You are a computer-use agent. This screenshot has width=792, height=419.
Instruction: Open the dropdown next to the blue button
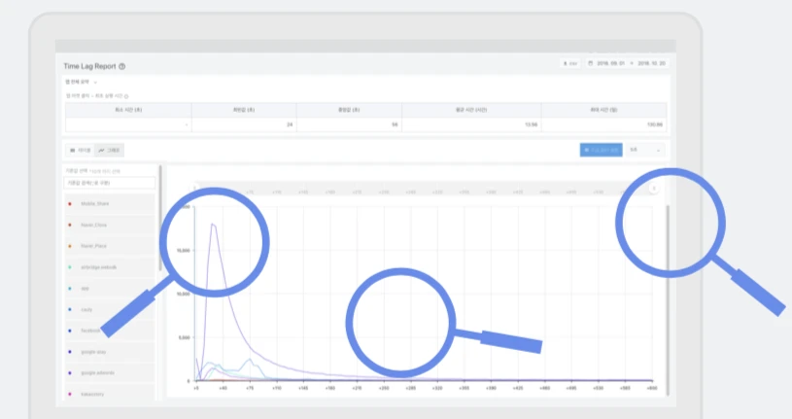[x=646, y=150]
